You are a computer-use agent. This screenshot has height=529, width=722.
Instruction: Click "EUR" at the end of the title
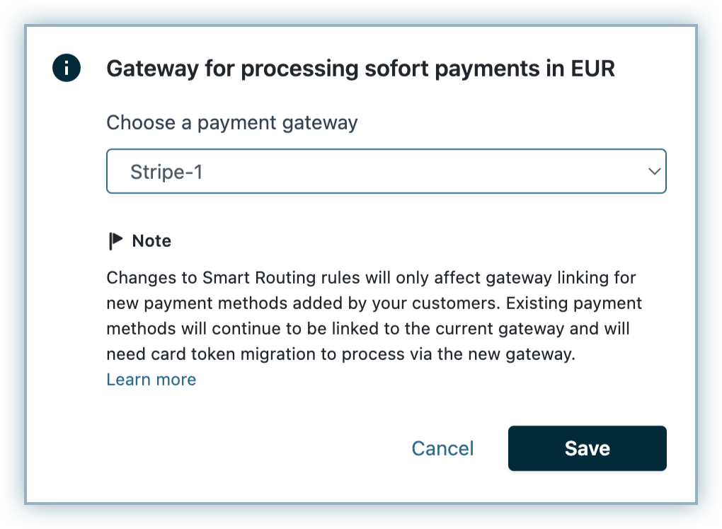(x=591, y=69)
